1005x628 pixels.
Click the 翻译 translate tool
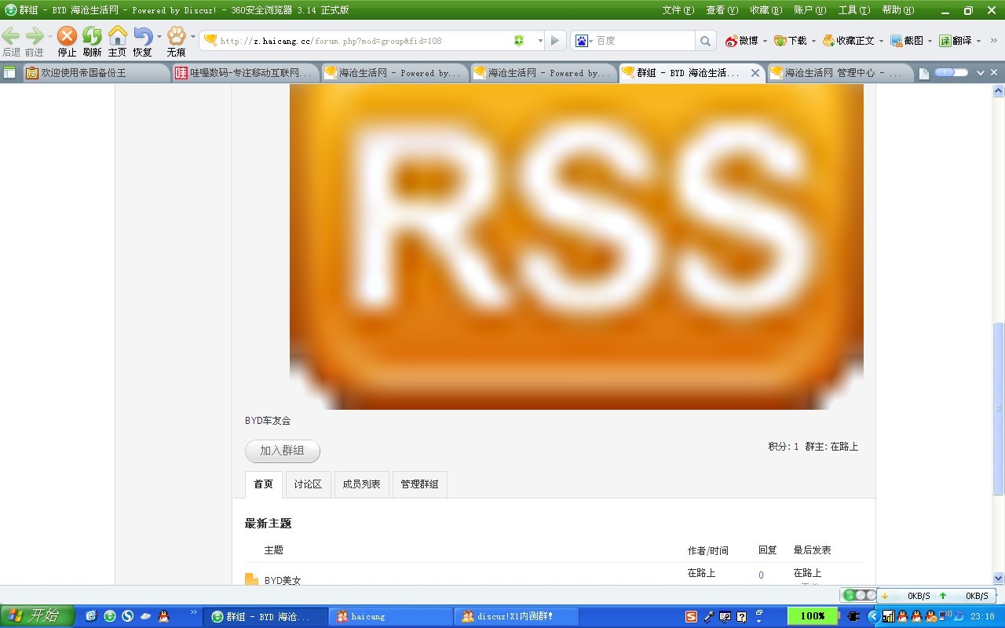coord(956,41)
